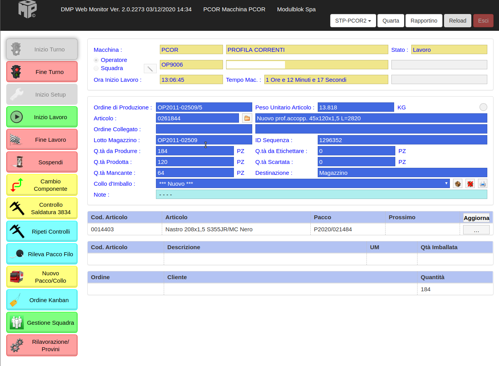Click the '...' button in Aggiorna column

point(476,230)
